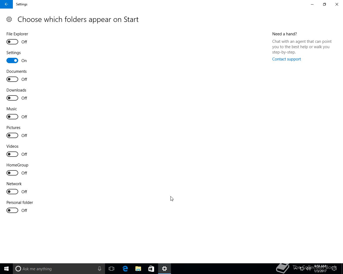Screen dimensions: 343x274
Task: Enable the Videos toggle
Action: pos(12,154)
